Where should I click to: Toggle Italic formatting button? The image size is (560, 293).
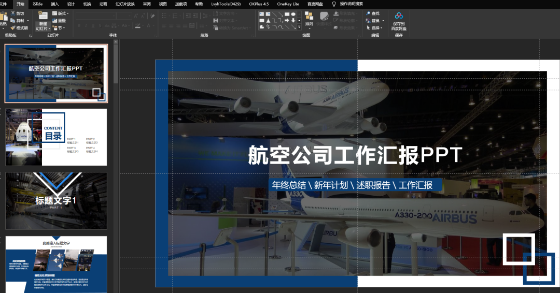point(86,26)
